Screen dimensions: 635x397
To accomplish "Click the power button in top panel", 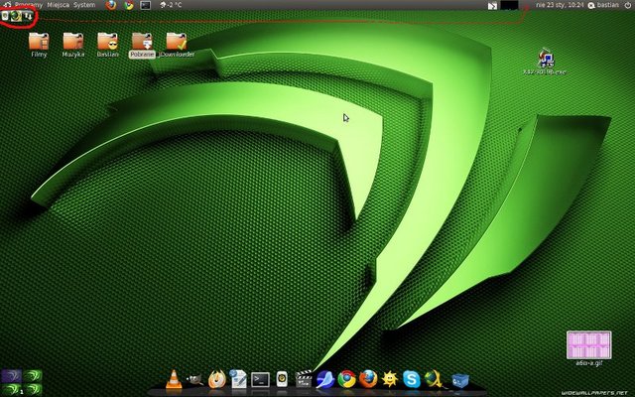I will 627,5.
